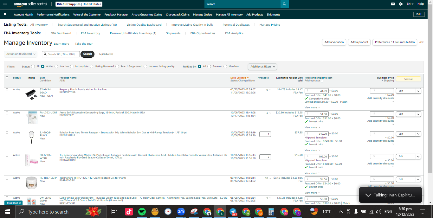The width and height of the screenshot is (433, 218).
Task: Click the Add a Variation button
Action: coord(334,42)
